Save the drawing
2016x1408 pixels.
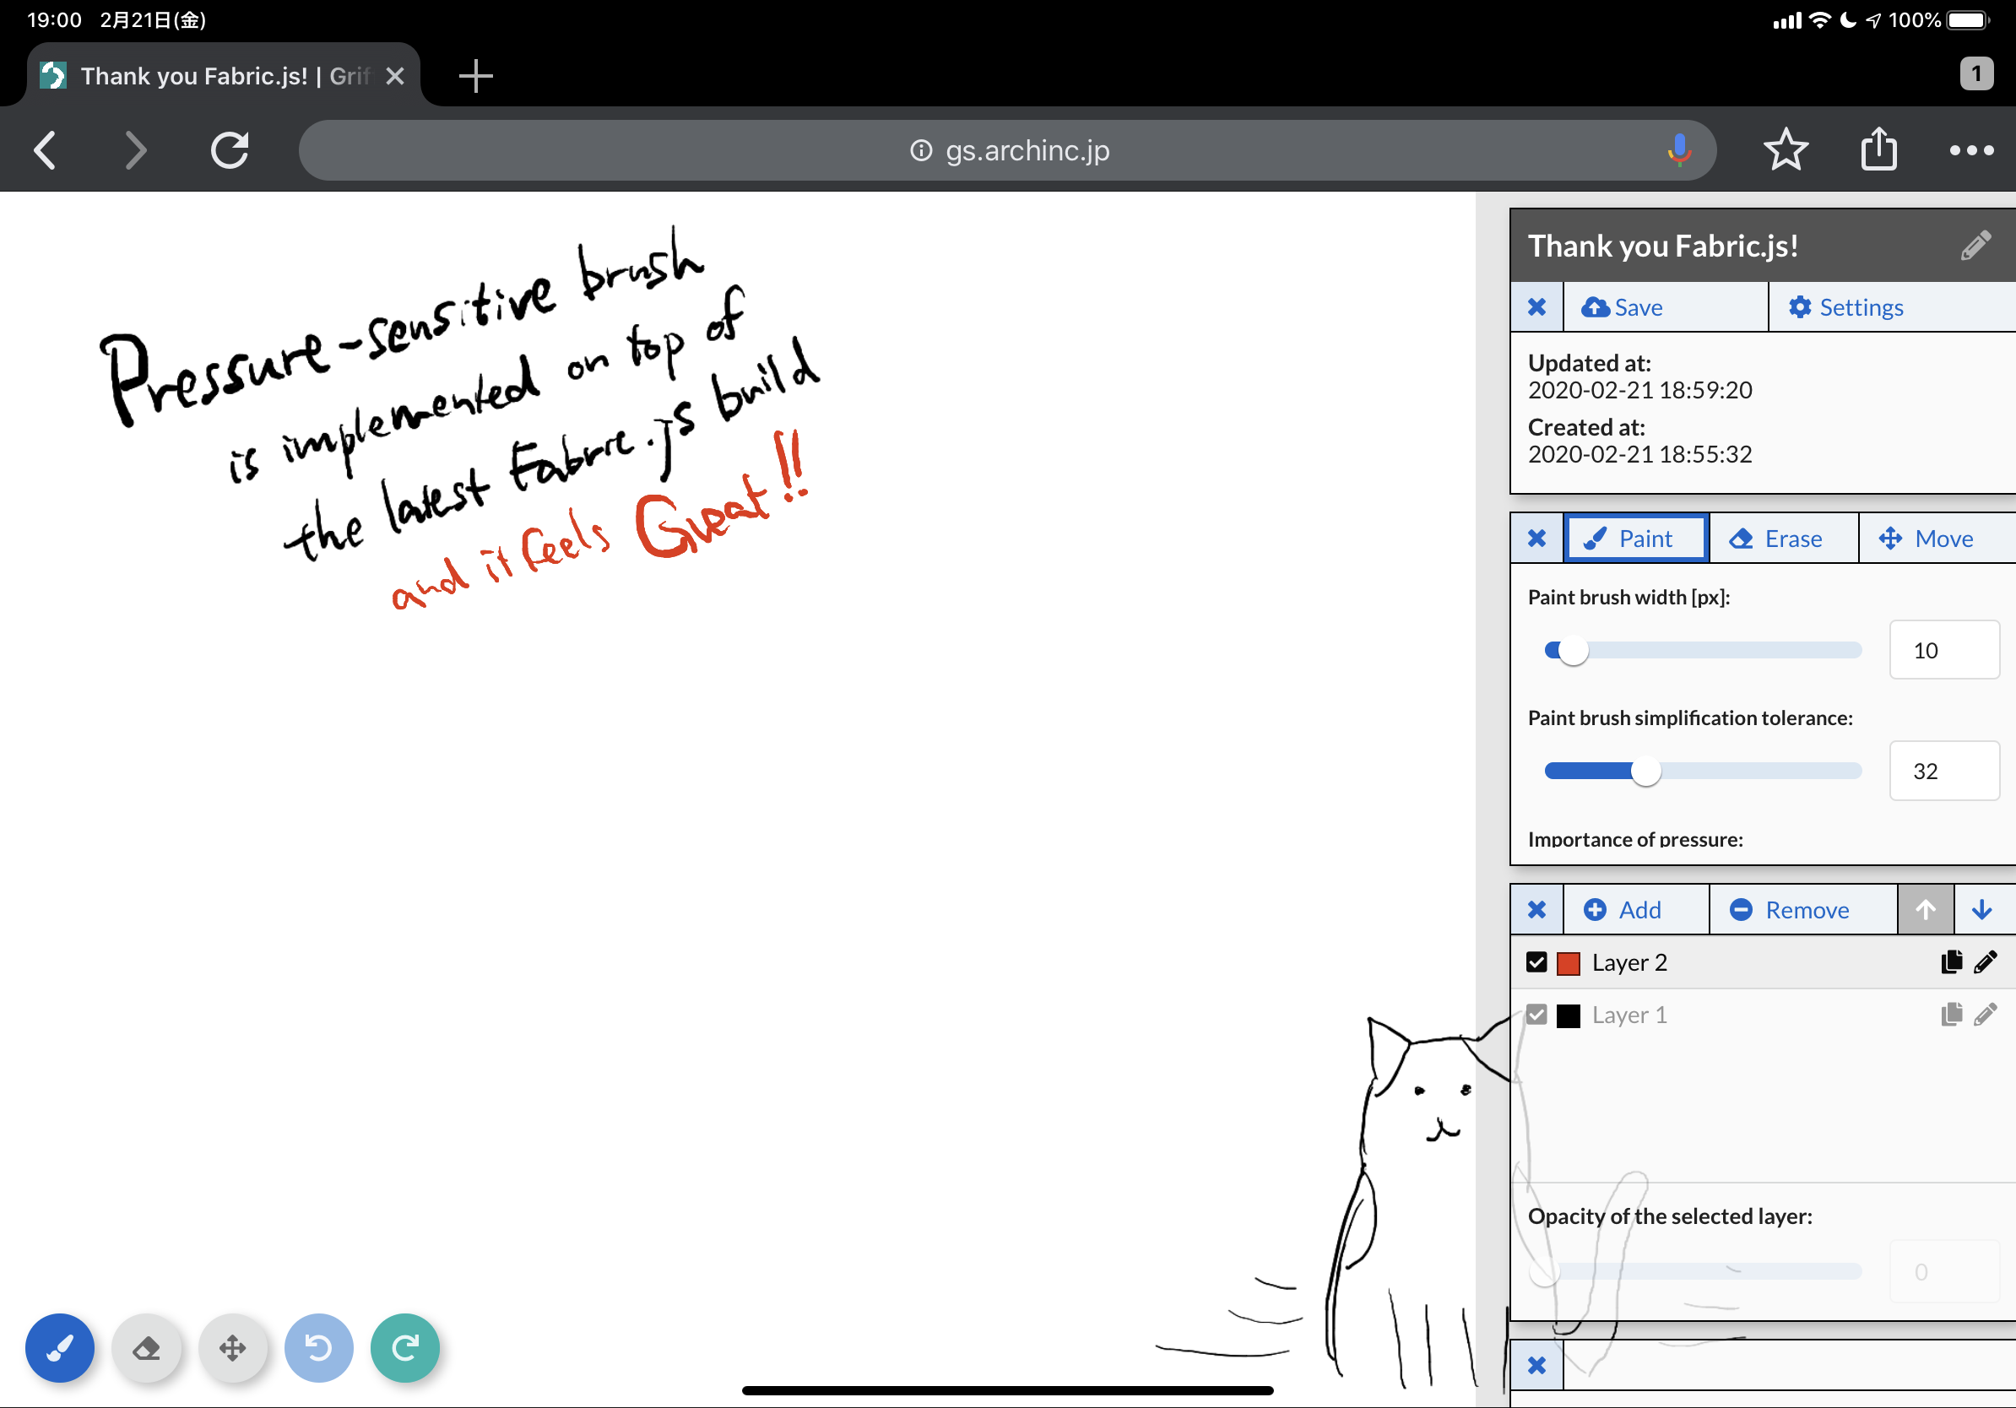pyautogui.click(x=1665, y=307)
